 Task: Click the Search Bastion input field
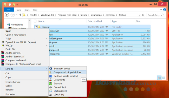156,15
